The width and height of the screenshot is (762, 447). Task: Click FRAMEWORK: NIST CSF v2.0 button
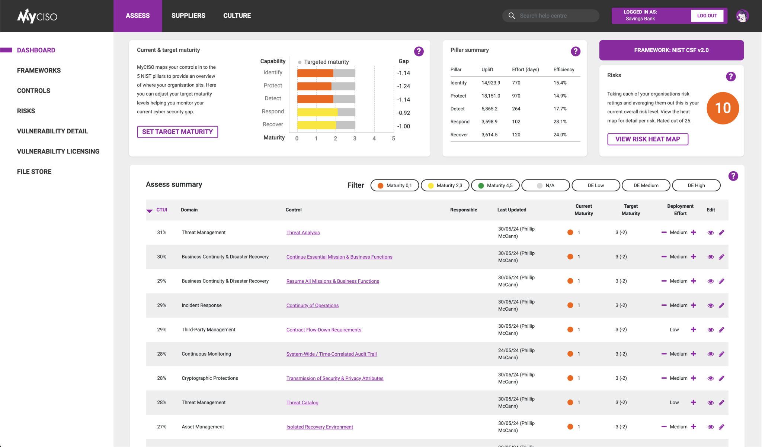pyautogui.click(x=671, y=50)
